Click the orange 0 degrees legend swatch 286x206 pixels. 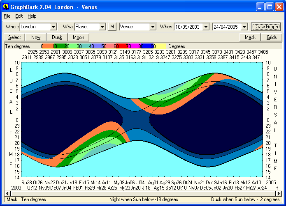tap(48, 46)
